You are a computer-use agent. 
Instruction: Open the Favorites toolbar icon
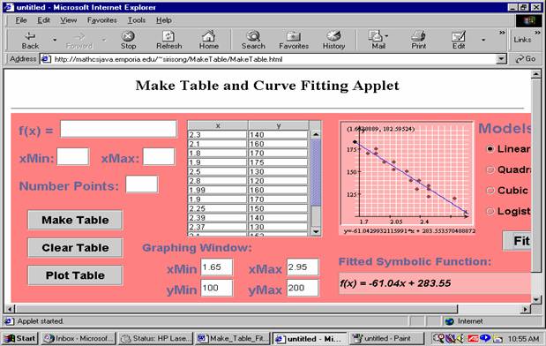click(294, 36)
